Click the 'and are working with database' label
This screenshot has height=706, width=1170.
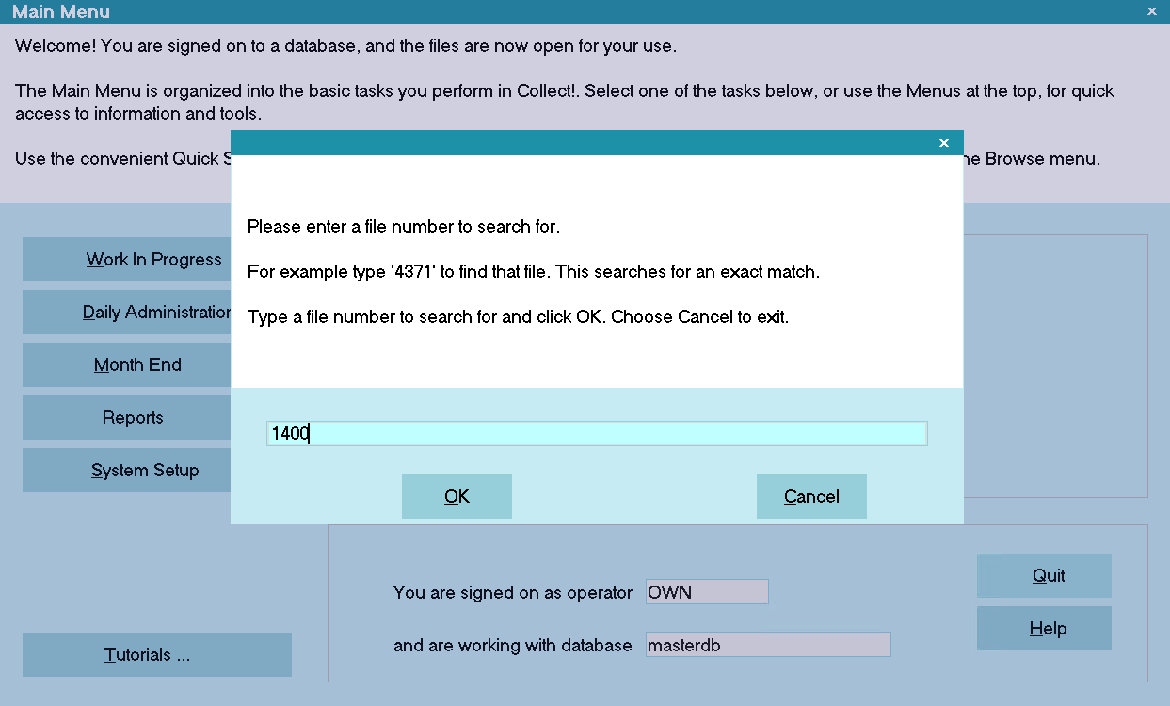513,645
